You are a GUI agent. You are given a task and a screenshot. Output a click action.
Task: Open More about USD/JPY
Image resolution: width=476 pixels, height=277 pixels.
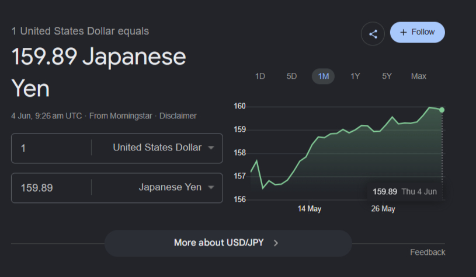click(228, 243)
